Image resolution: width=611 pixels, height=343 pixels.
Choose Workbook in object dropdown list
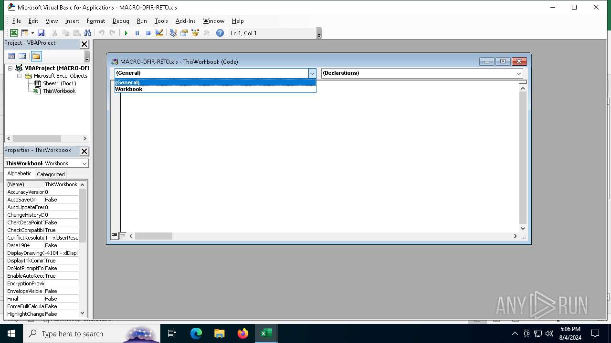(215, 89)
